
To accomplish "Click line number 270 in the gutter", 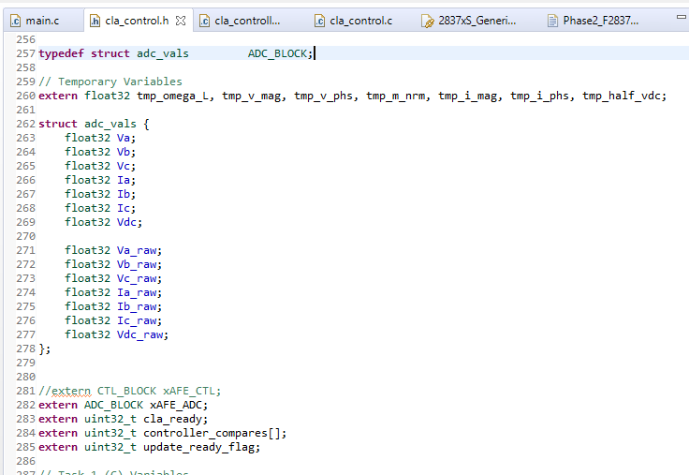I will tap(25, 237).
